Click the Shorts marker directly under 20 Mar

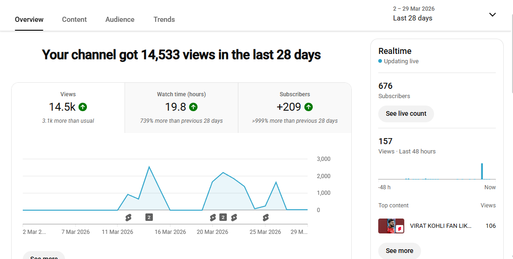pyautogui.click(x=213, y=217)
